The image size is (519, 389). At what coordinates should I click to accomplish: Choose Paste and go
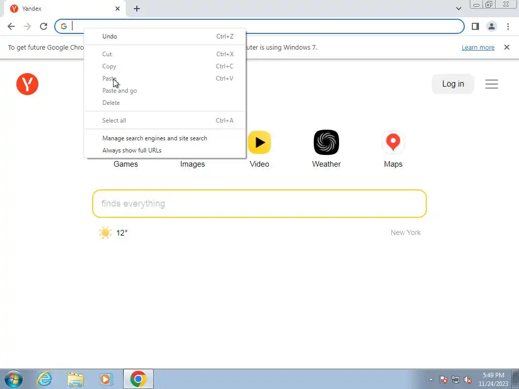165,91
